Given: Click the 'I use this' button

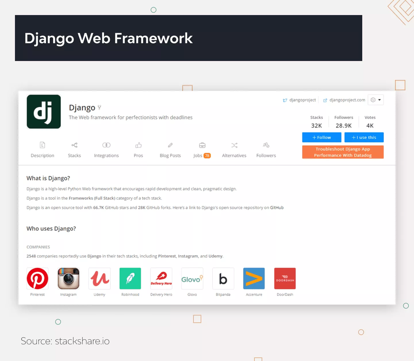Looking at the screenshot, I should click(364, 137).
